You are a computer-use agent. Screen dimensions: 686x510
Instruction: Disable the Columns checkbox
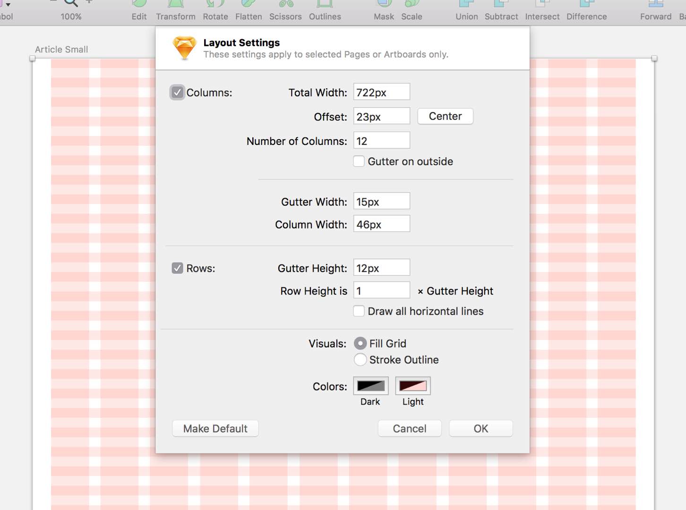point(177,93)
